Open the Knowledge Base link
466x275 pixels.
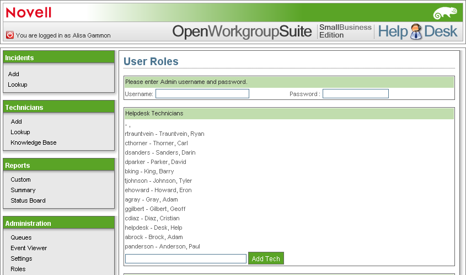(33, 142)
